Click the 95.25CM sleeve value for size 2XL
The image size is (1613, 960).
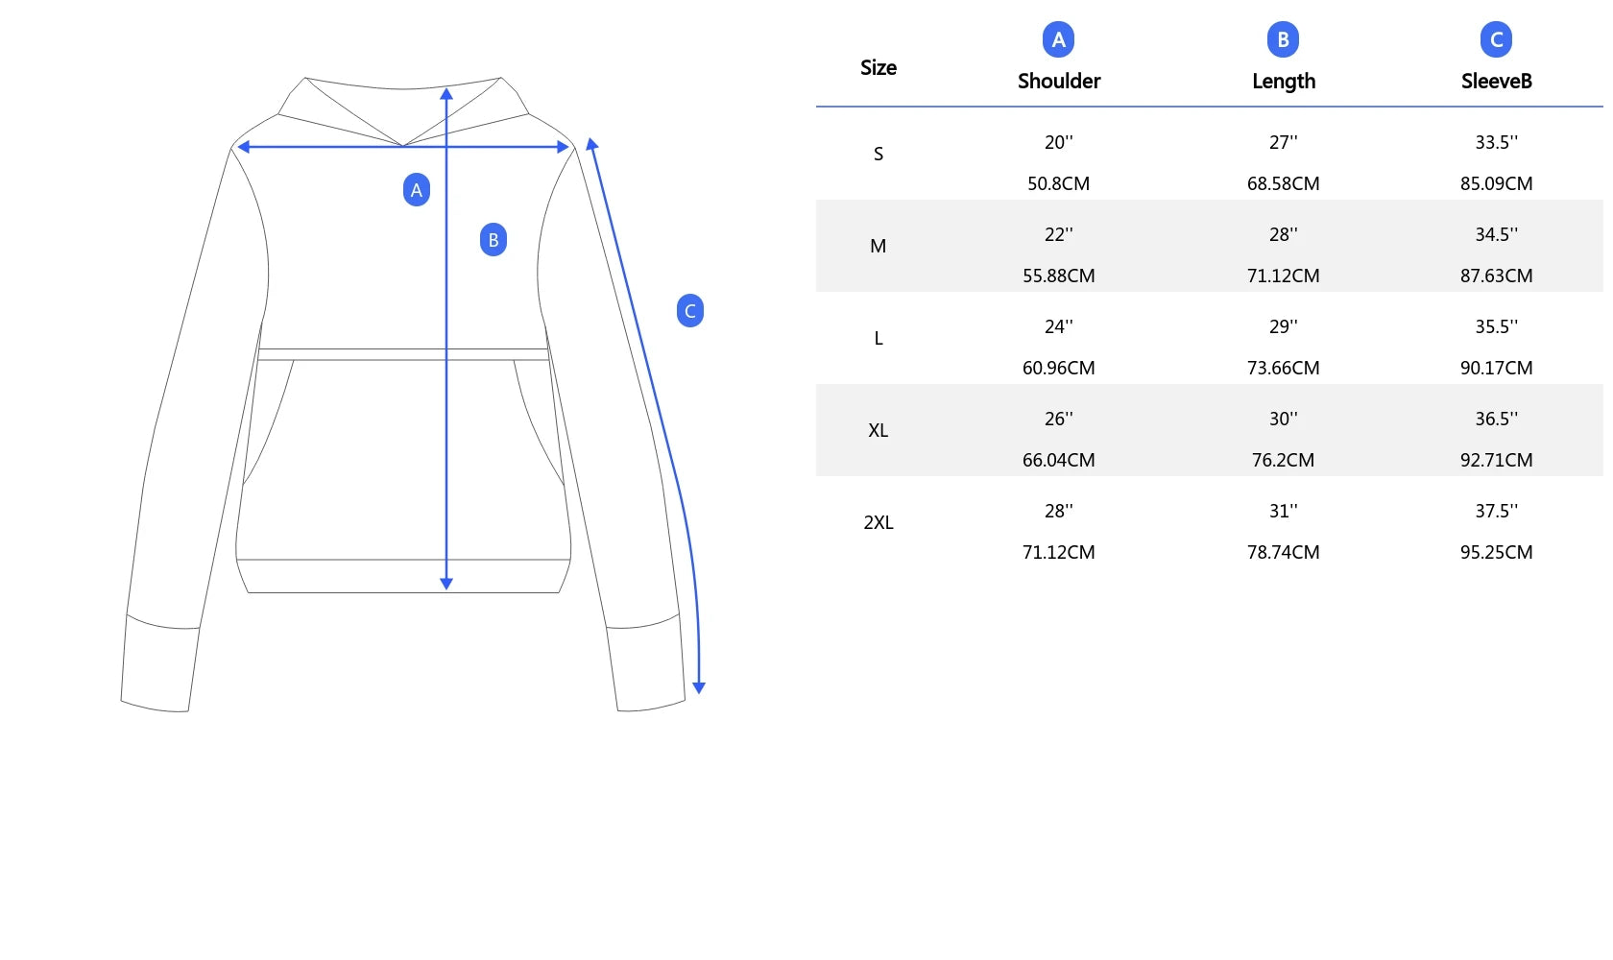[1496, 552]
